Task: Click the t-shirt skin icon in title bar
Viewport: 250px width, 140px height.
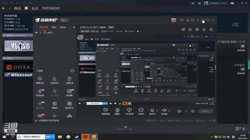Action: coord(193,20)
